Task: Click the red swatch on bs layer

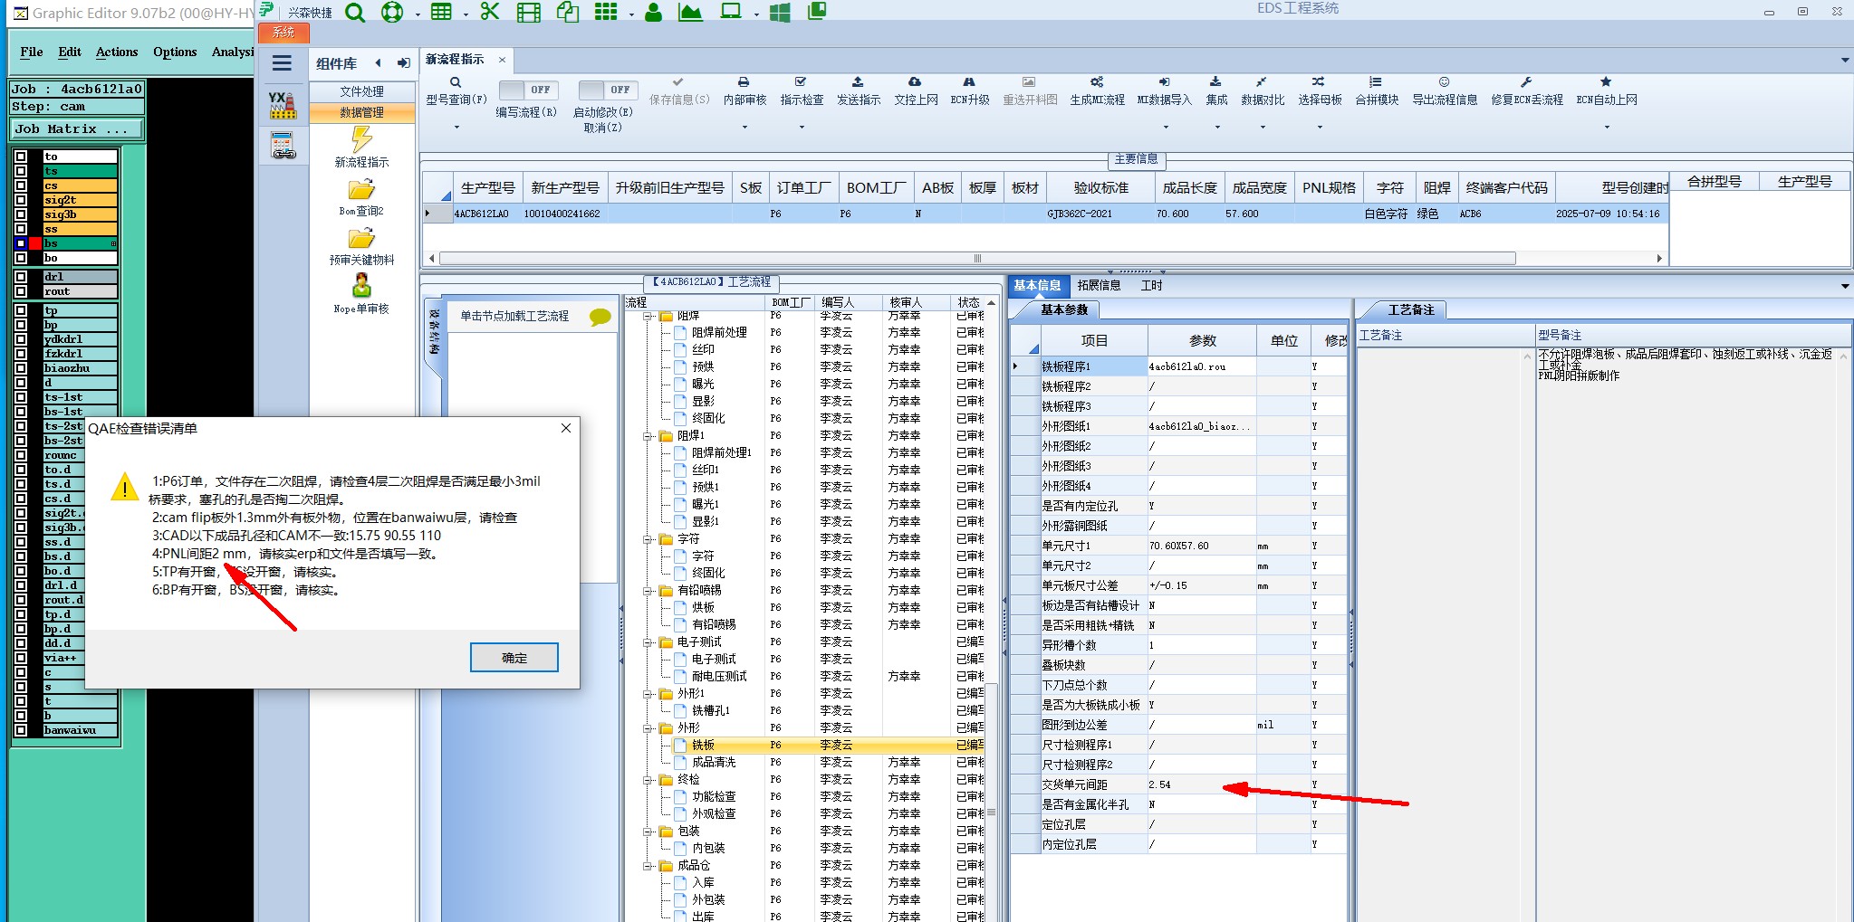Action: pyautogui.click(x=35, y=243)
